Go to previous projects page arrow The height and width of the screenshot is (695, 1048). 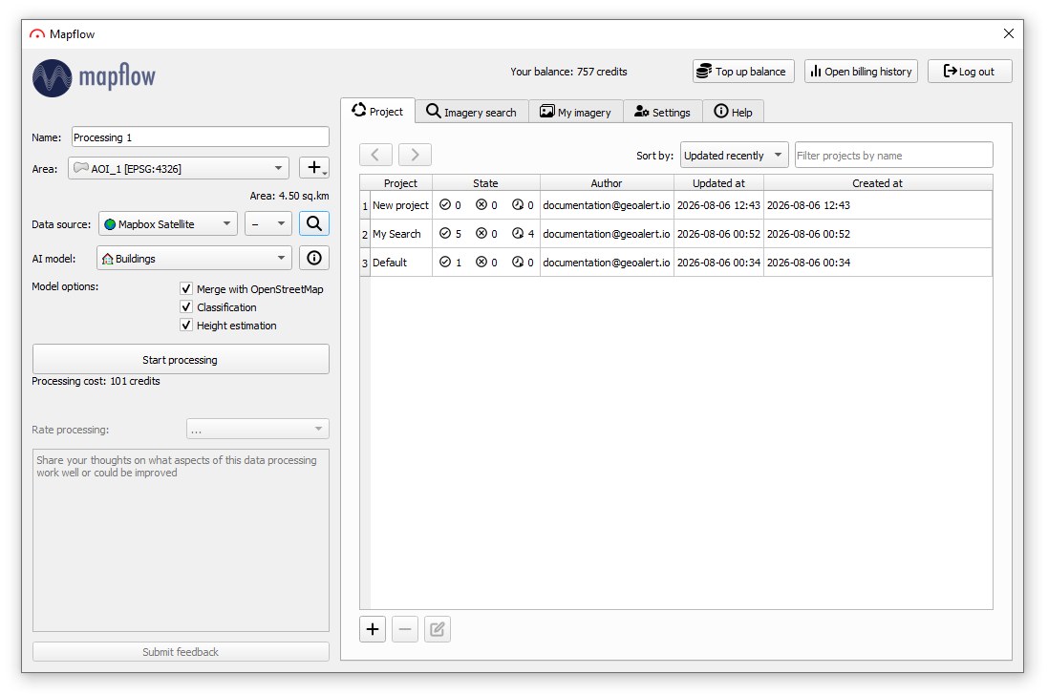(375, 155)
